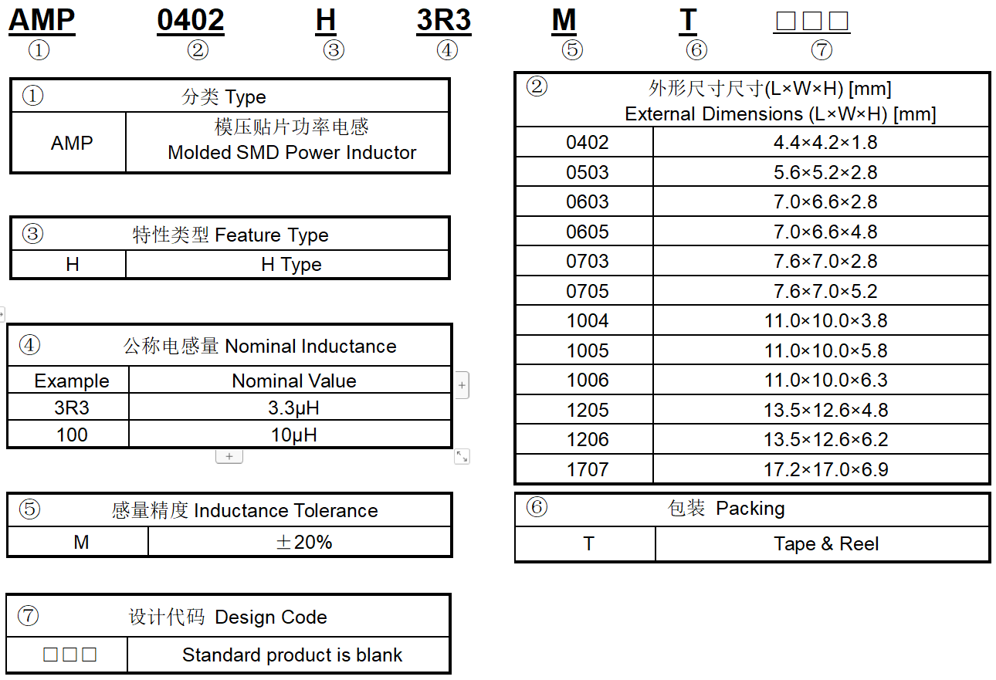Screen dimensions: 996x680
Task: Click 'Molded SMD Power Inductor' text
Action: pos(292,153)
